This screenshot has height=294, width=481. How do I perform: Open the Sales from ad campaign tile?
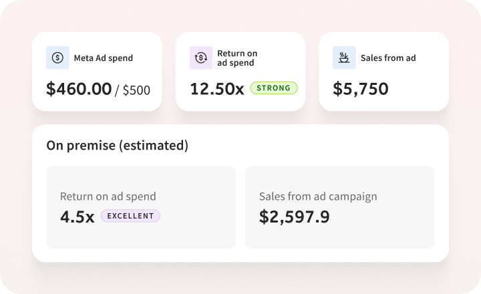click(x=340, y=207)
